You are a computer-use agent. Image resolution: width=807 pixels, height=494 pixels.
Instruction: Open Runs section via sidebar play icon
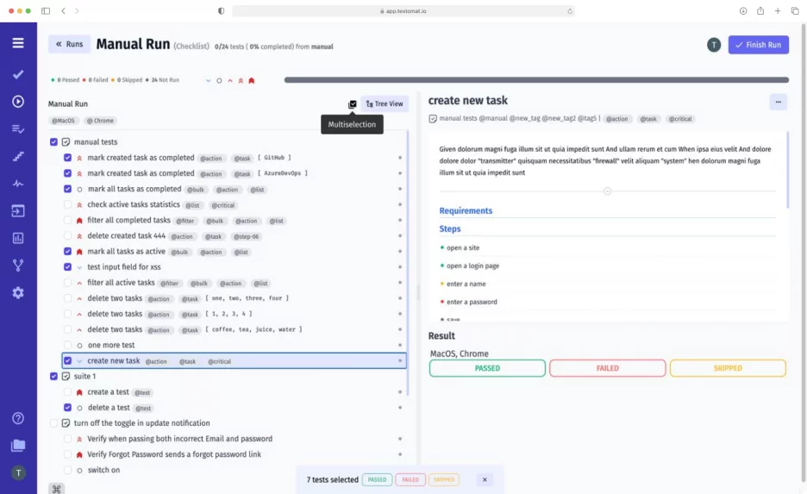point(18,101)
